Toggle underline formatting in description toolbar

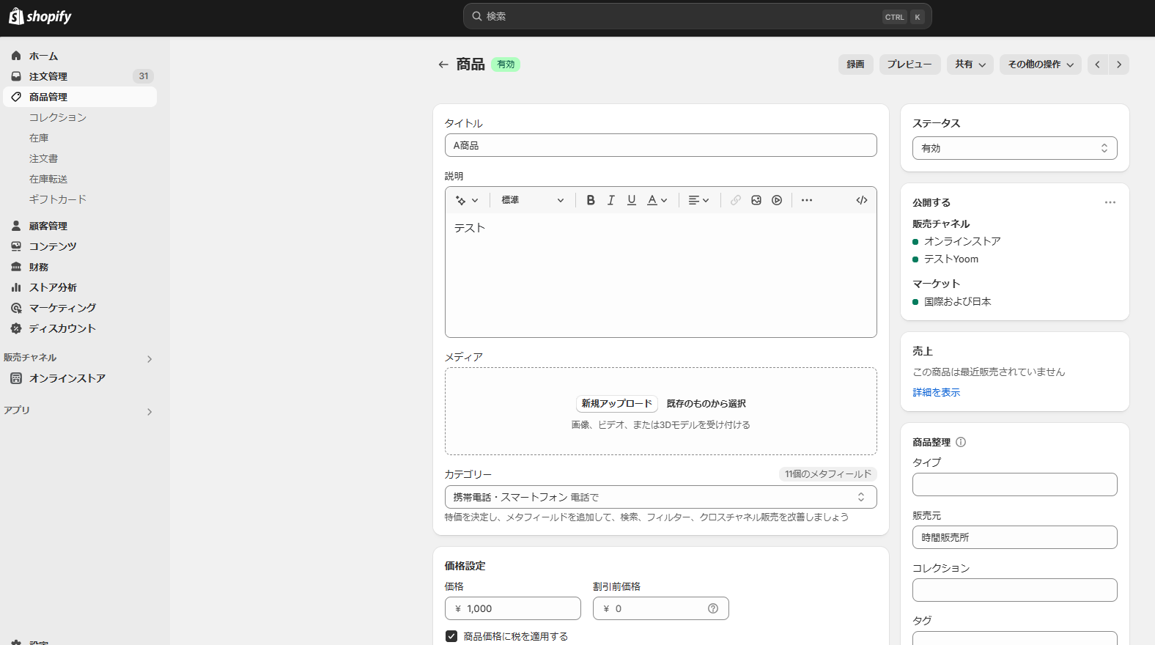632,200
